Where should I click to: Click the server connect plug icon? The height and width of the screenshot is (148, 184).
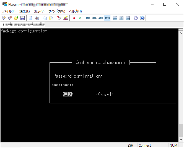click(4, 18)
